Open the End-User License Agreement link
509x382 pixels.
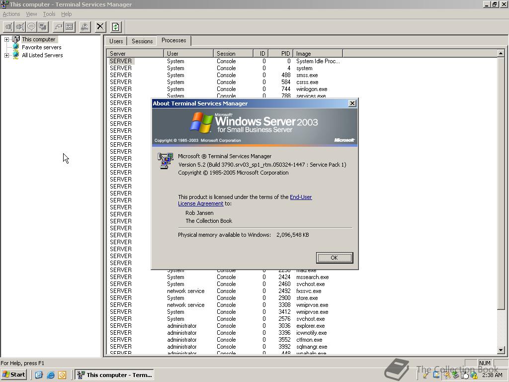(245, 200)
